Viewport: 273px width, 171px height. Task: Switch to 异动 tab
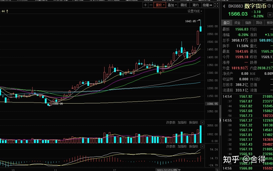tap(259, 23)
